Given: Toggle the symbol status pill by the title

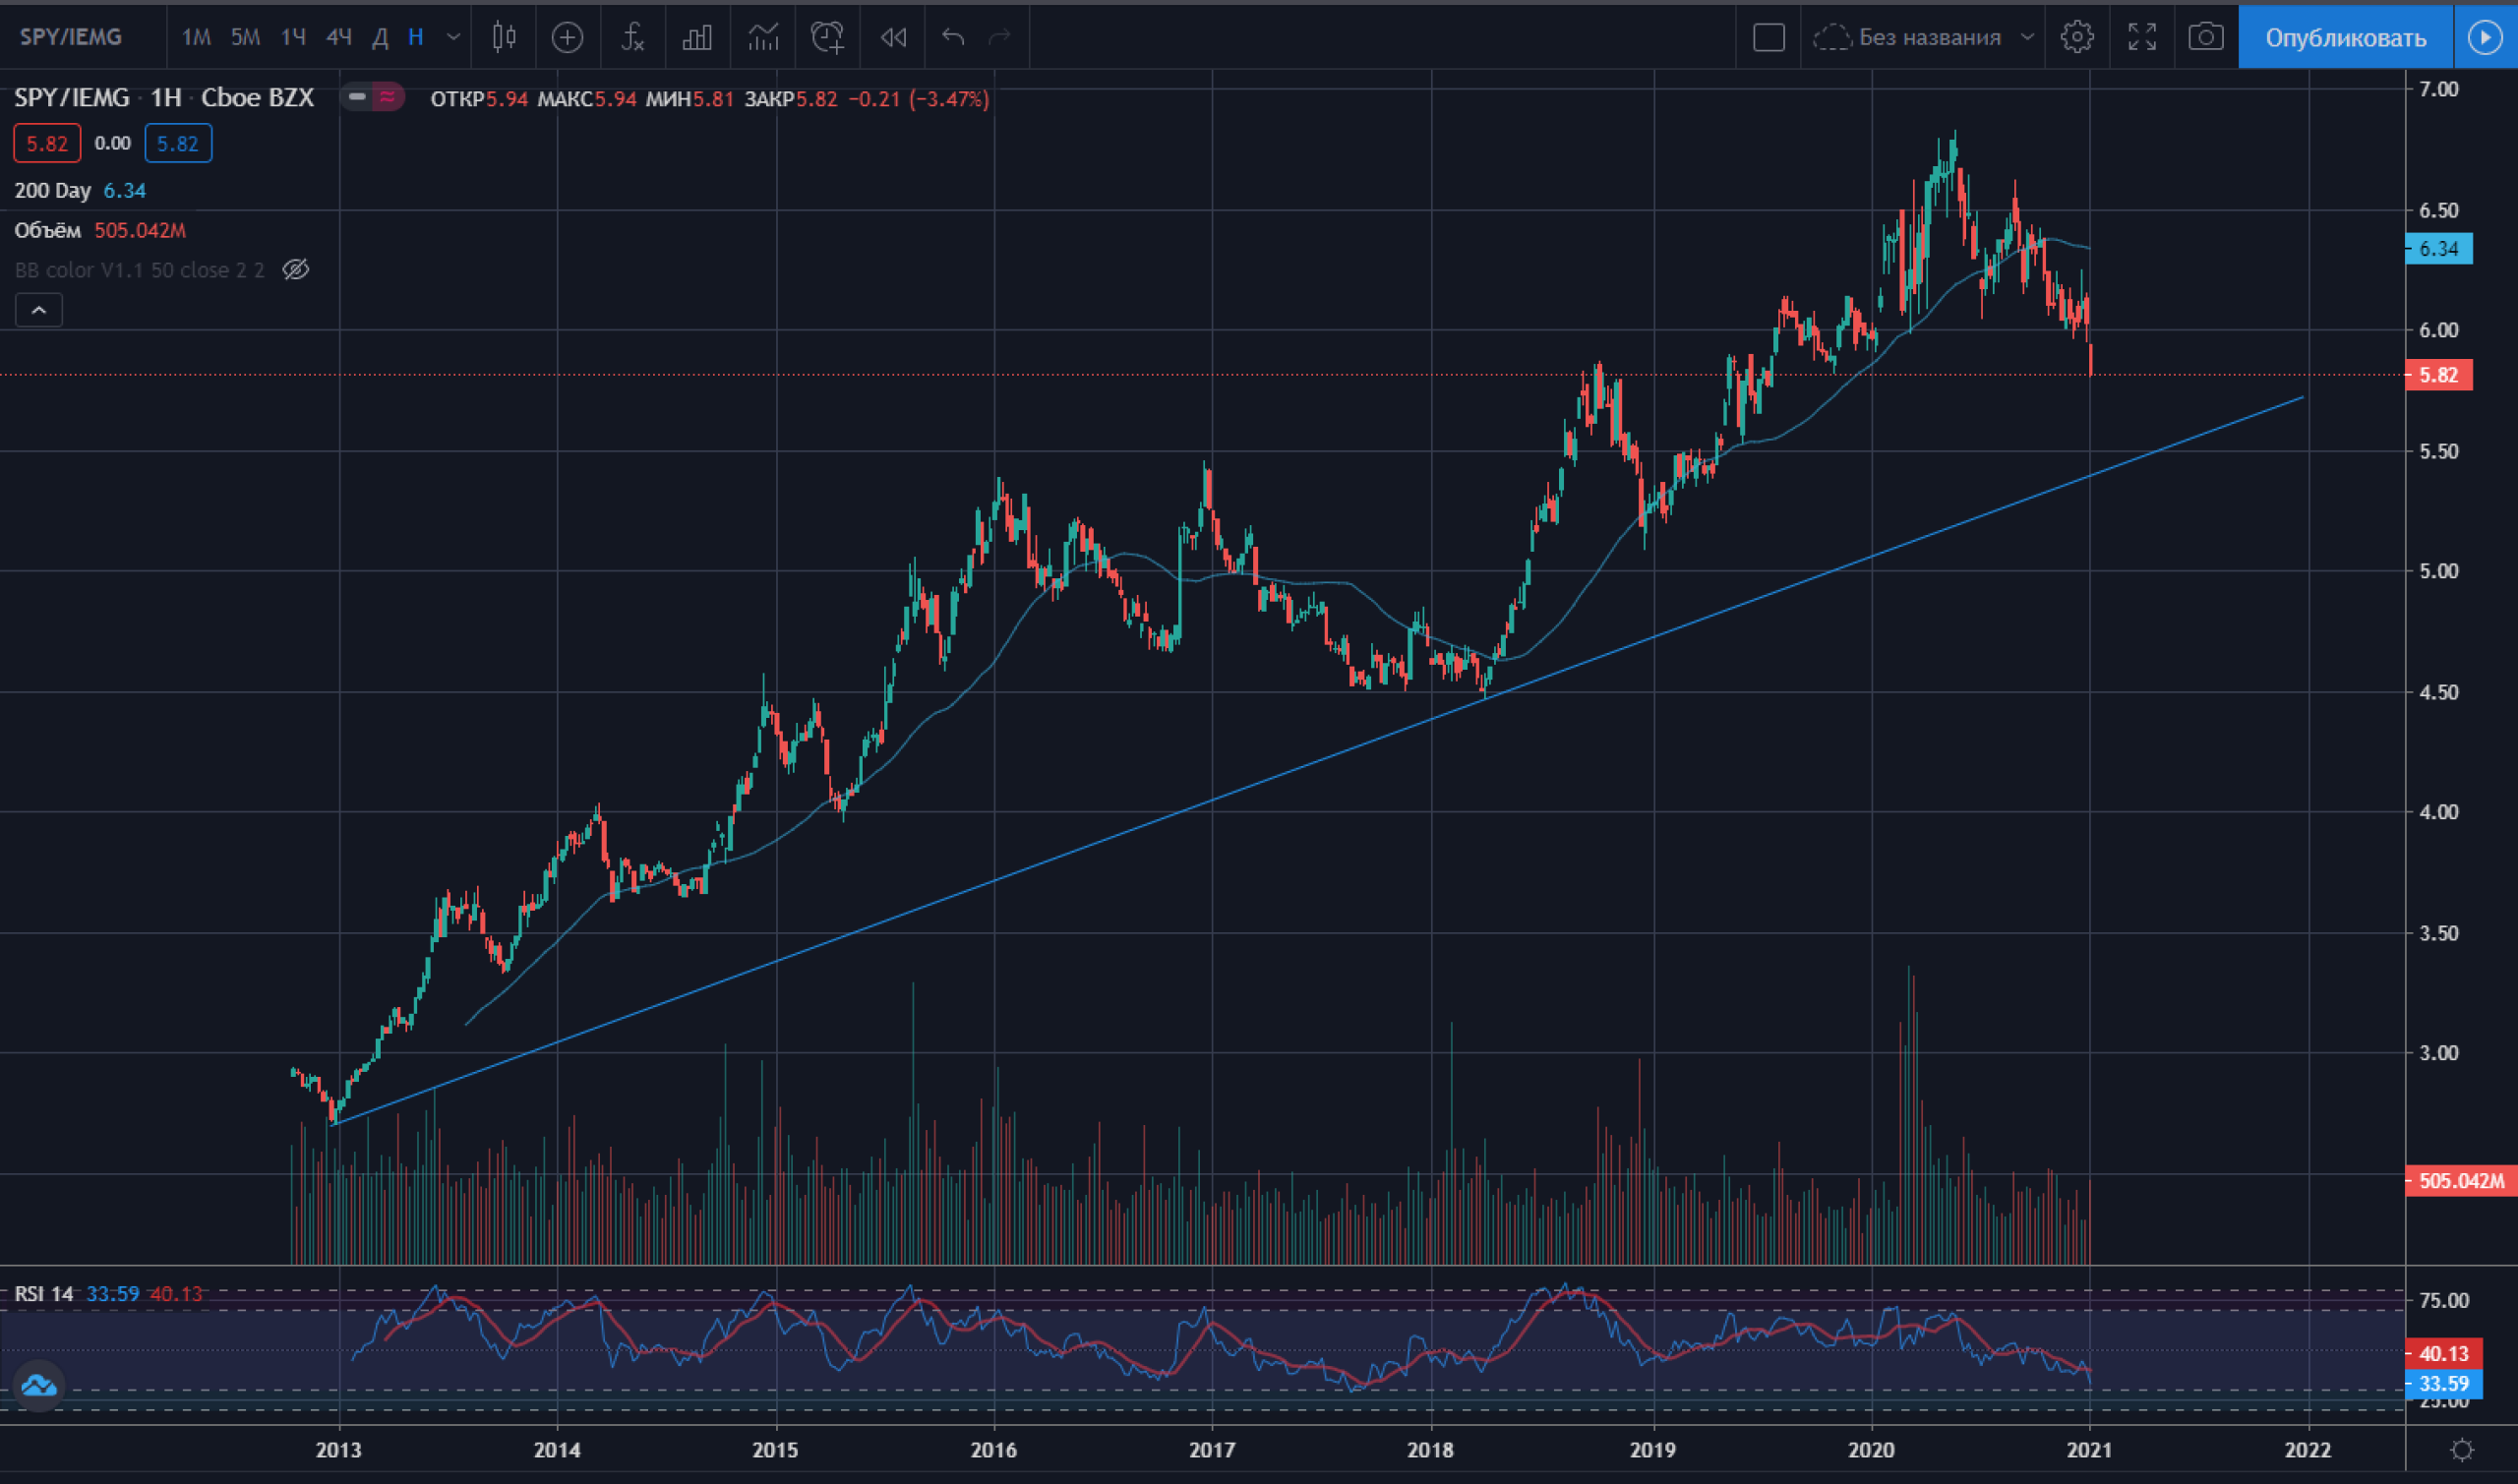Looking at the screenshot, I should [x=372, y=97].
